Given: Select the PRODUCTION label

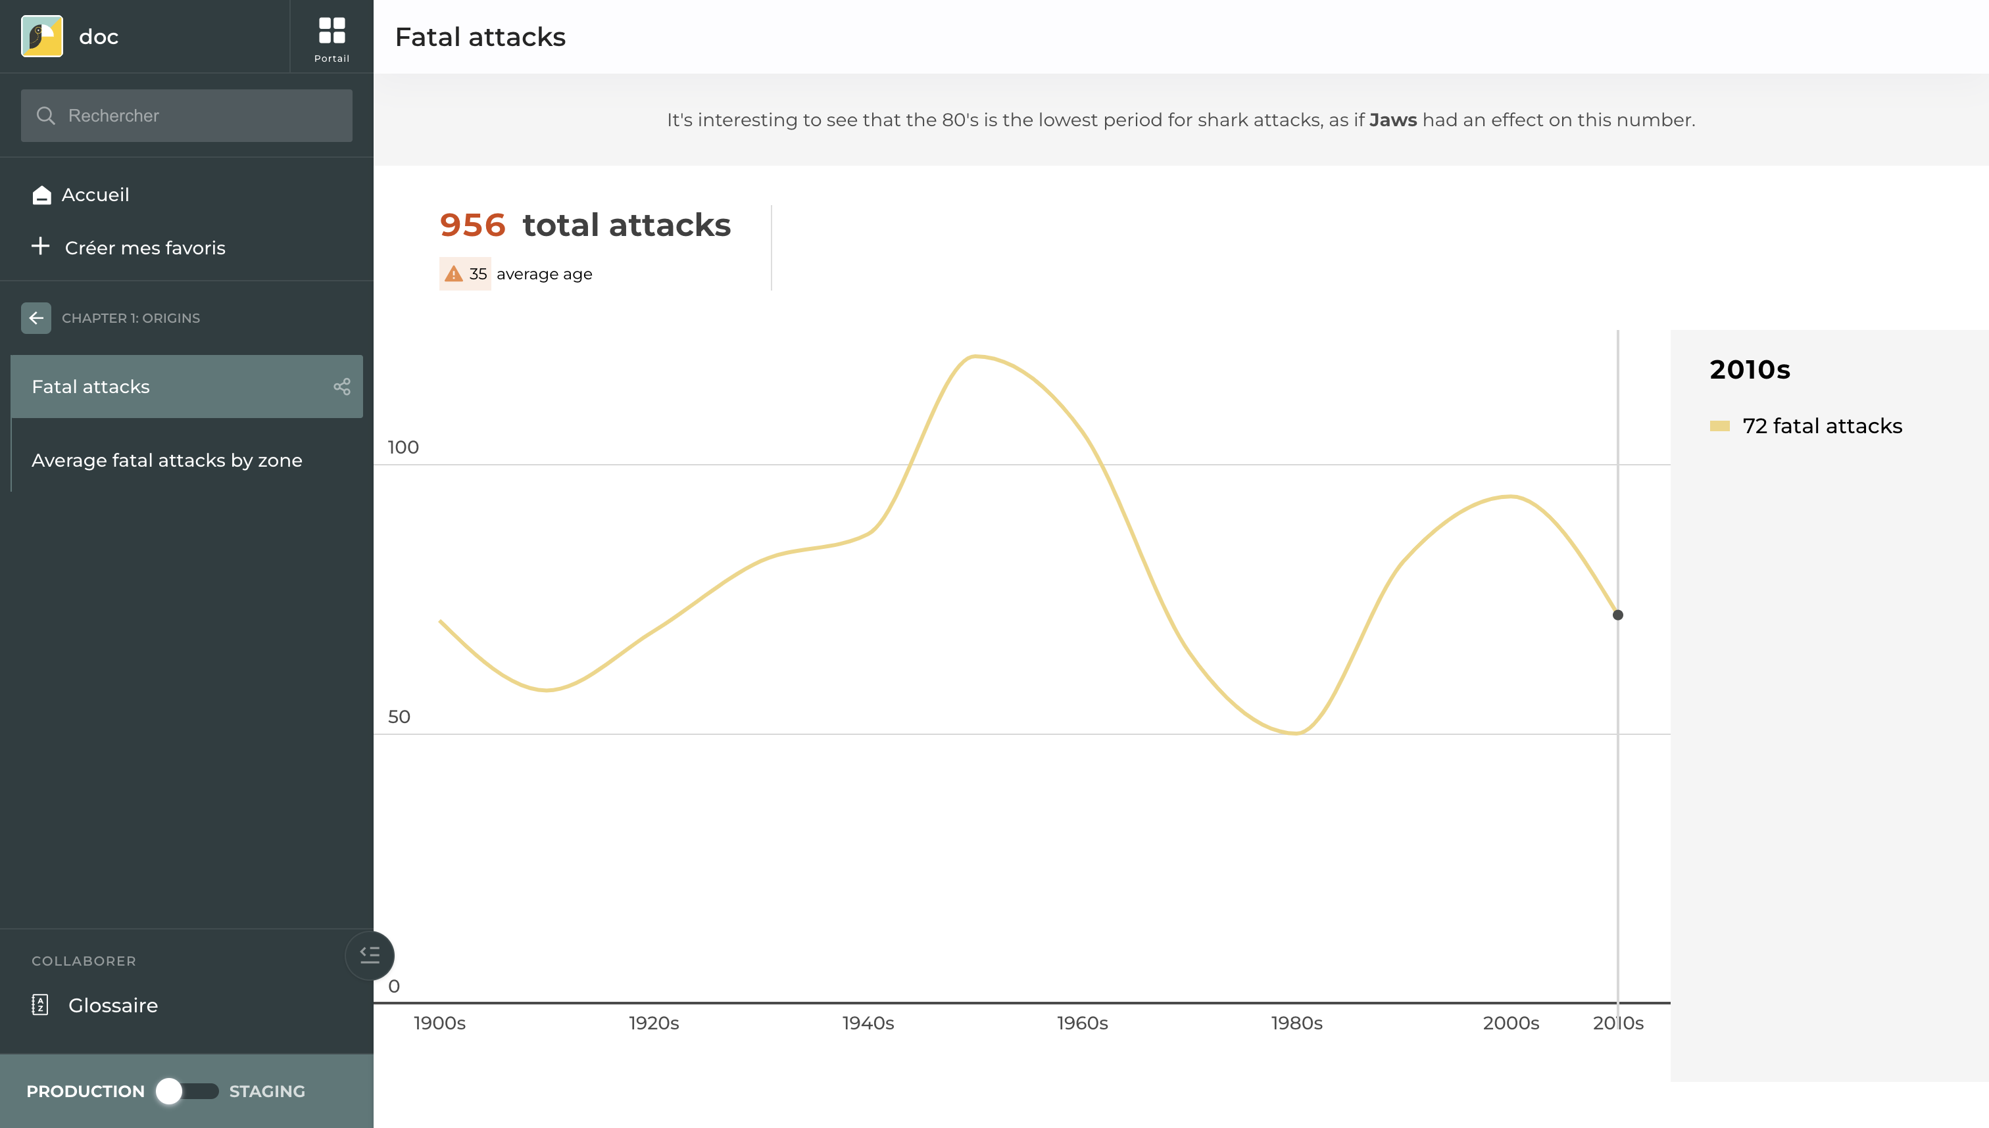Looking at the screenshot, I should [86, 1091].
